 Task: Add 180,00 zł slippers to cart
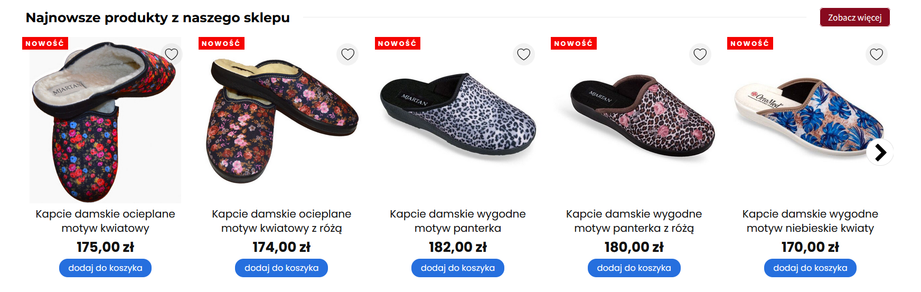point(634,268)
